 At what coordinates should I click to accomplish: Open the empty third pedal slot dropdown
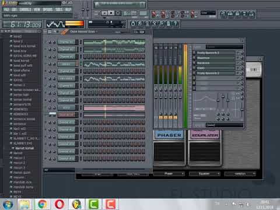[x=240, y=174]
